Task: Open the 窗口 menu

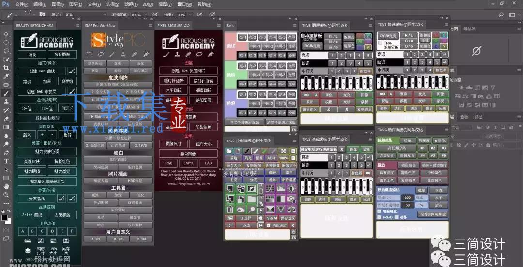Action: click(185, 4)
